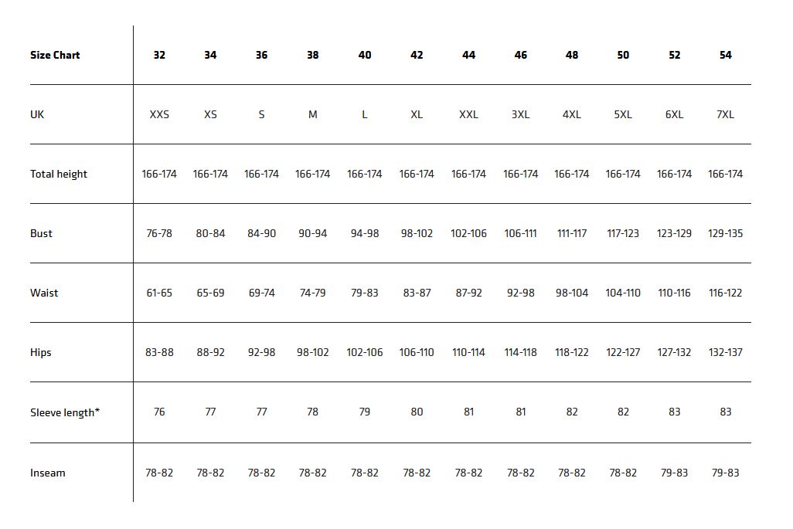The width and height of the screenshot is (793, 529).
Task: Click the 7XL UK size
Action: click(725, 114)
